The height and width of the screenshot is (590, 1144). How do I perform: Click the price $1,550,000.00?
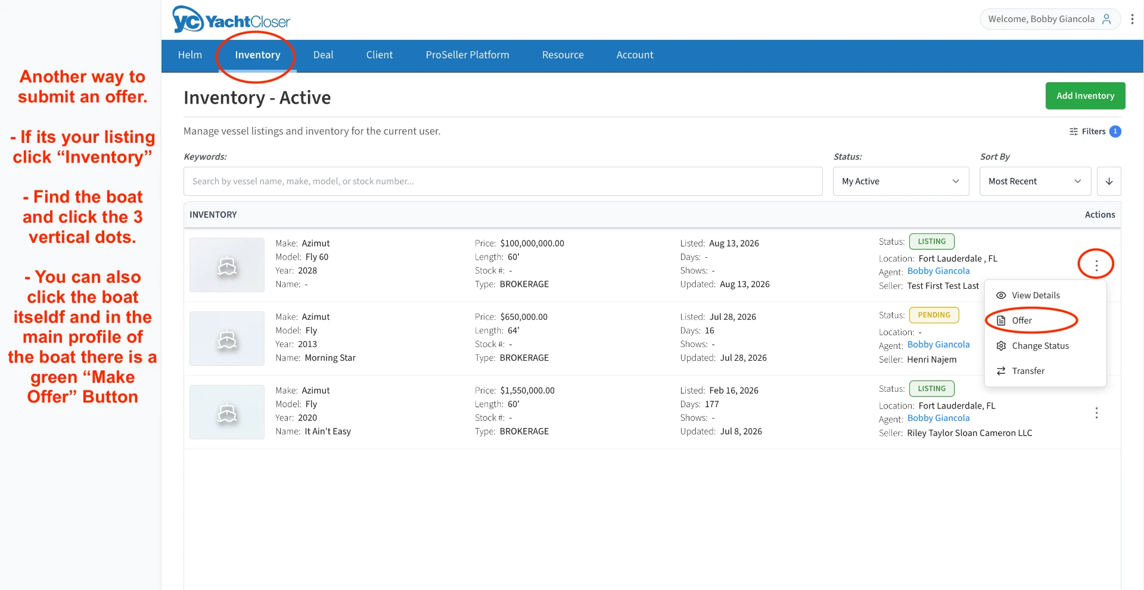click(x=527, y=391)
